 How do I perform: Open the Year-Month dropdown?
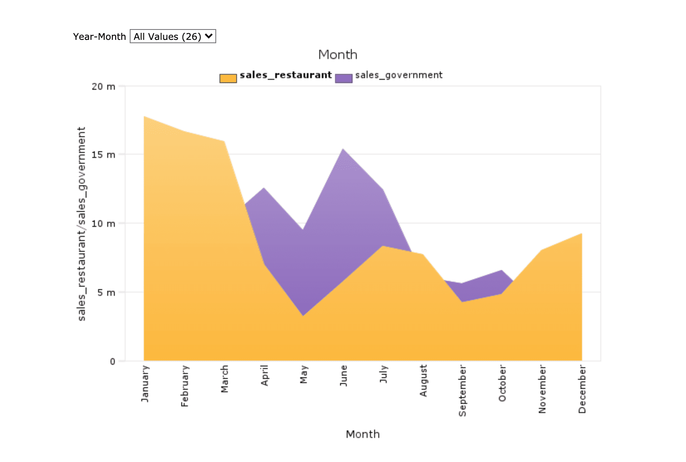(173, 37)
